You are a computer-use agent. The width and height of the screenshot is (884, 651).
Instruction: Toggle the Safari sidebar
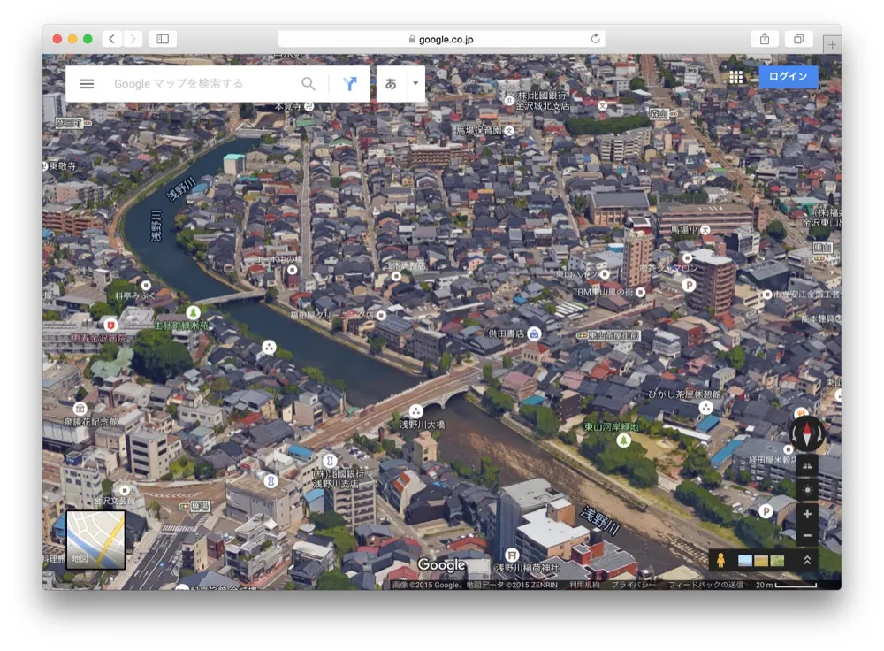tap(161, 39)
